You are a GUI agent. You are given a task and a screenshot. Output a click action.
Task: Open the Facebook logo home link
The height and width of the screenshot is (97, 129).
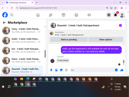(5, 15)
